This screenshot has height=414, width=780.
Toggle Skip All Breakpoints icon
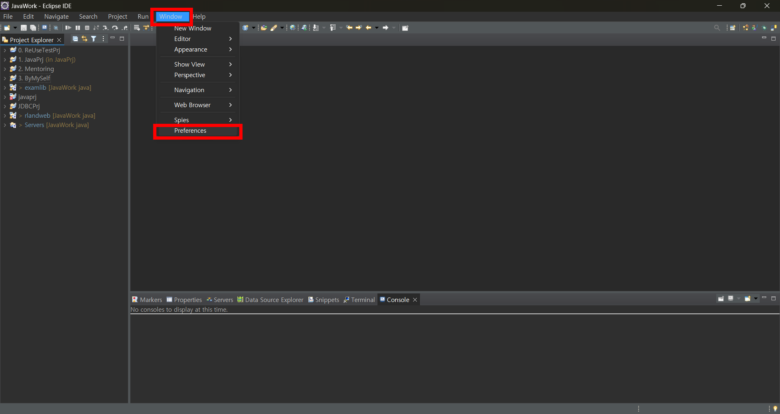[56, 28]
